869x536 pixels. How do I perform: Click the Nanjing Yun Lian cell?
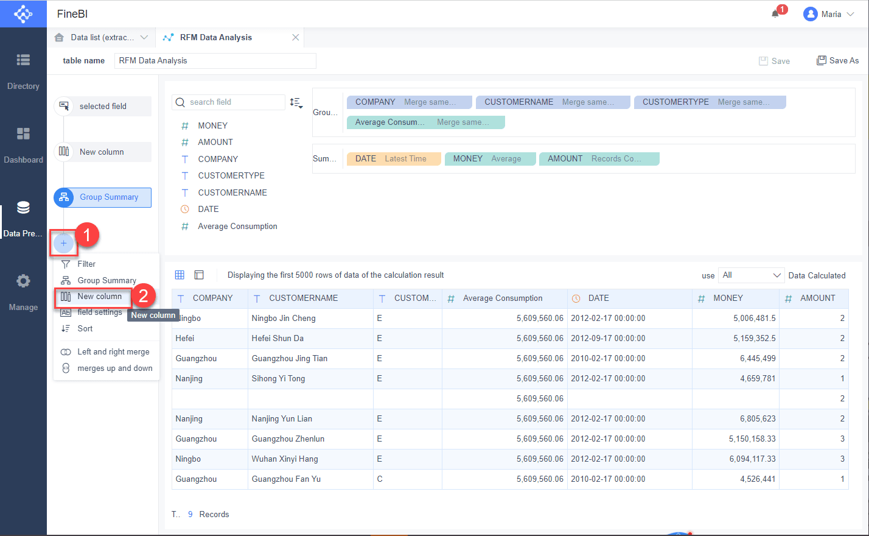point(311,419)
